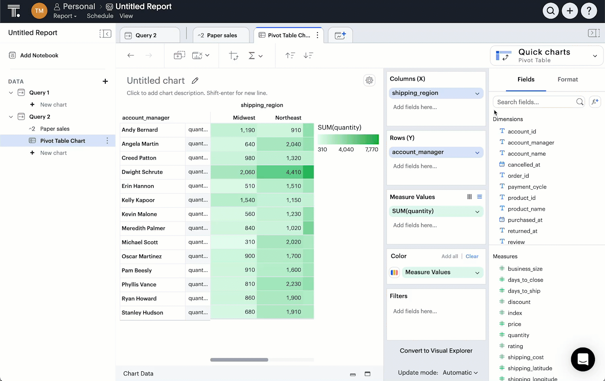Click the transpose rows and columns icon
The width and height of the screenshot is (605, 381).
(x=233, y=56)
